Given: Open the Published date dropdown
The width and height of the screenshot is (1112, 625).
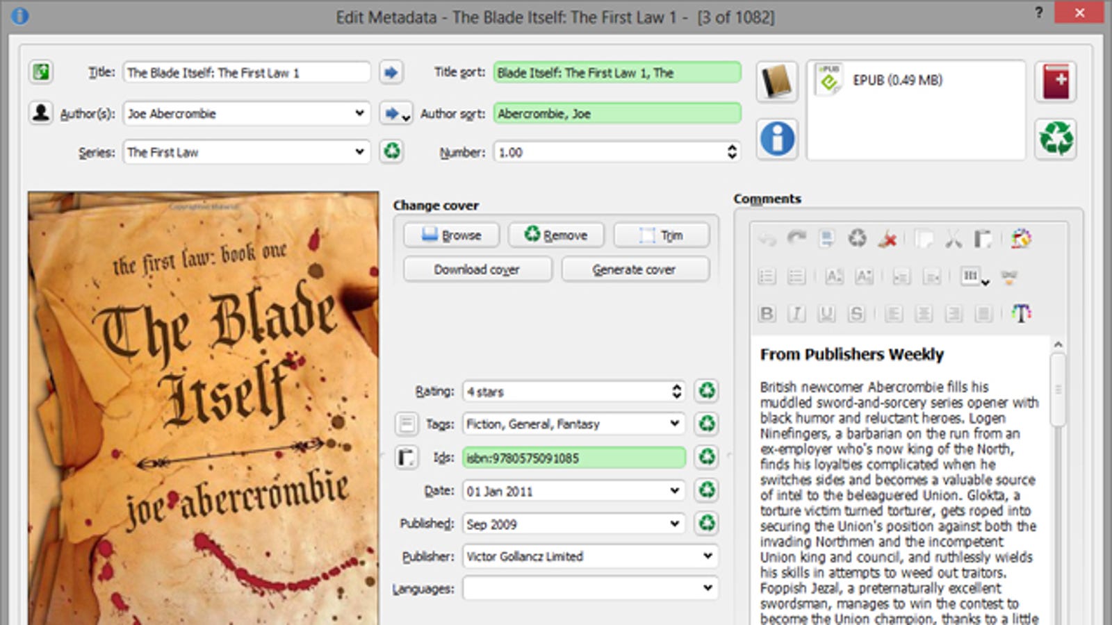Looking at the screenshot, I should tap(674, 524).
